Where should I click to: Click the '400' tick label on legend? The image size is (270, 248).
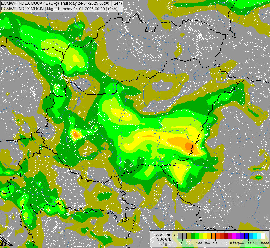point(199,243)
